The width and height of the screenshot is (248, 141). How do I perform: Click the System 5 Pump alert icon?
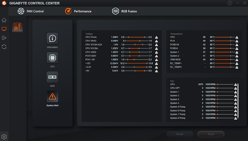pyautogui.click(x=236, y=107)
